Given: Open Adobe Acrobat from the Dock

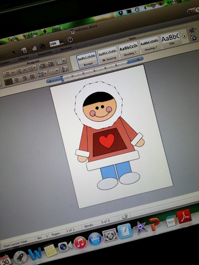Looking at the screenshot, I should pyautogui.click(x=184, y=216).
